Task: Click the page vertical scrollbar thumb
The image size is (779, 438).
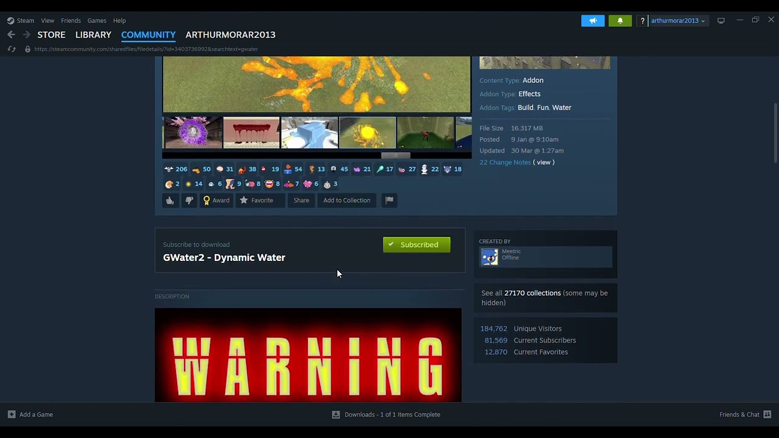Action: tap(775, 133)
